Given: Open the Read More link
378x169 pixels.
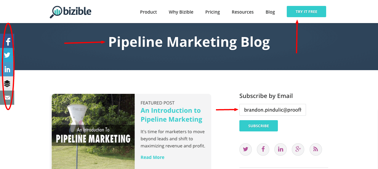Looking at the screenshot, I should (152, 157).
